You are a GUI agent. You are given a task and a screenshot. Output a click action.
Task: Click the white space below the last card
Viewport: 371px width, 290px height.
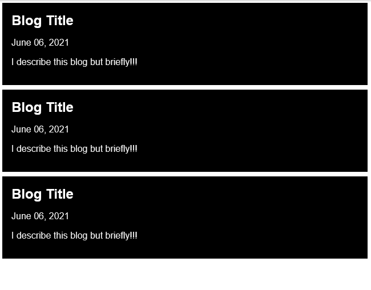click(185, 275)
